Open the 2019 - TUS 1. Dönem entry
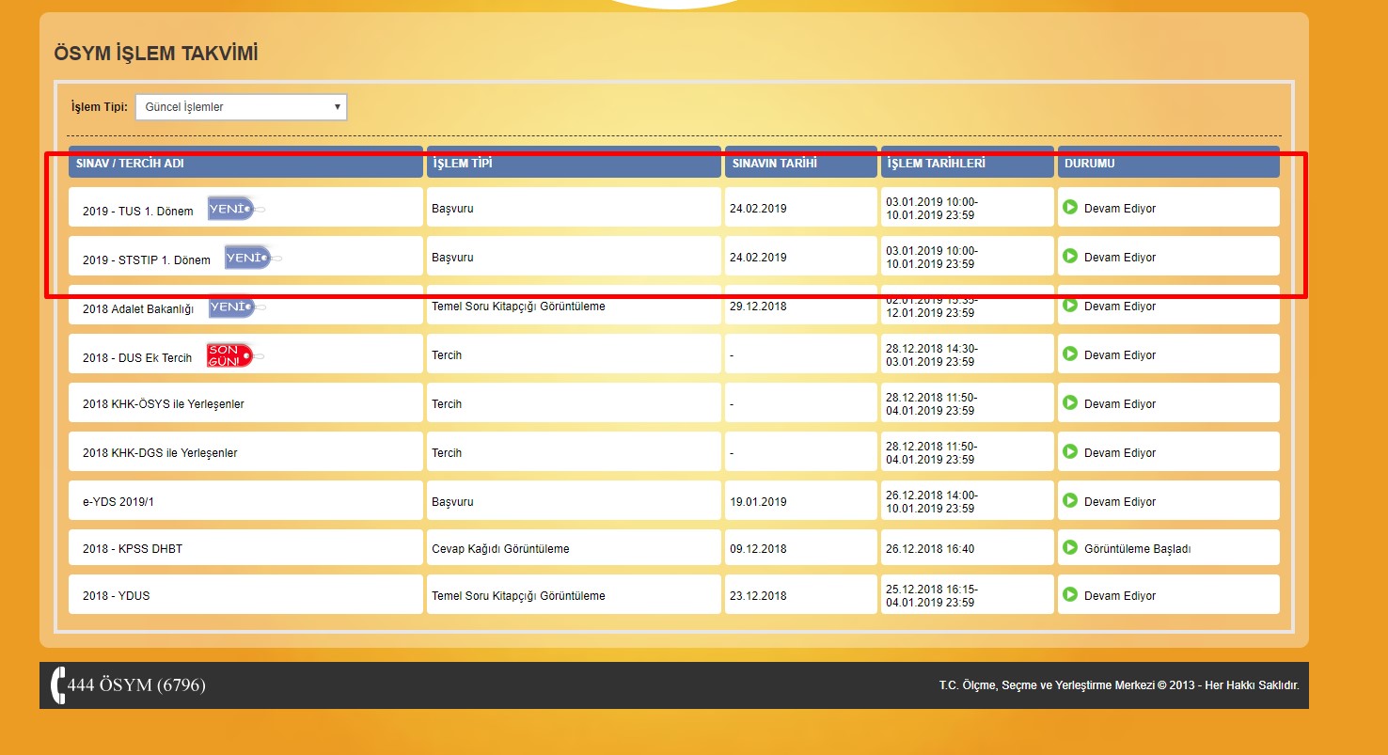Viewport: 1388px width, 755px height. click(x=137, y=212)
